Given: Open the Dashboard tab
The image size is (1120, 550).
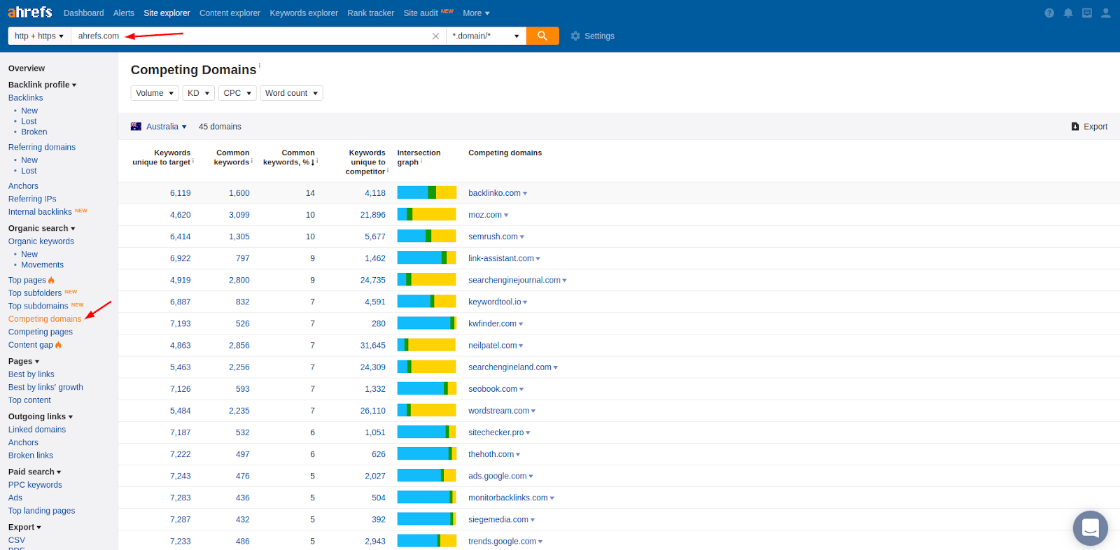Looking at the screenshot, I should (x=83, y=13).
